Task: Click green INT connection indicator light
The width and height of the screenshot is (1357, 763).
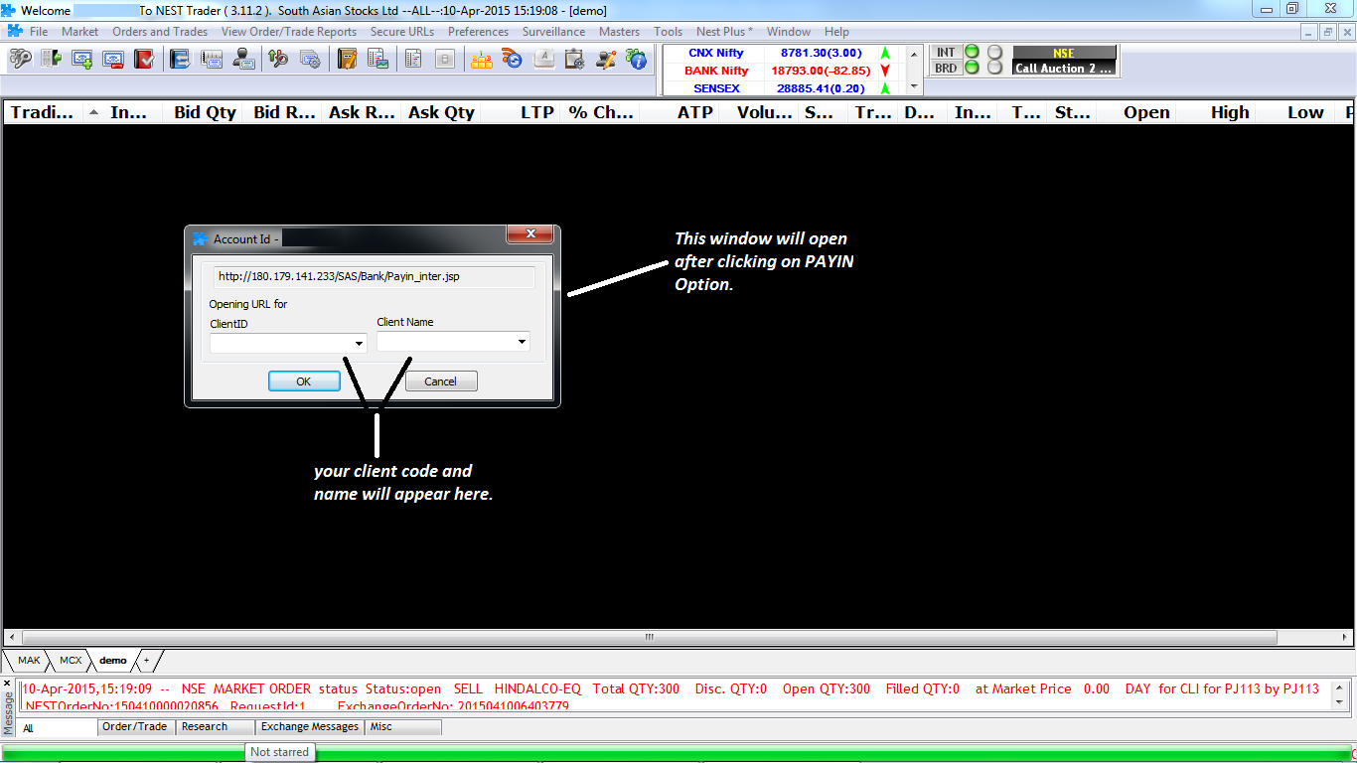Action: click(x=972, y=53)
